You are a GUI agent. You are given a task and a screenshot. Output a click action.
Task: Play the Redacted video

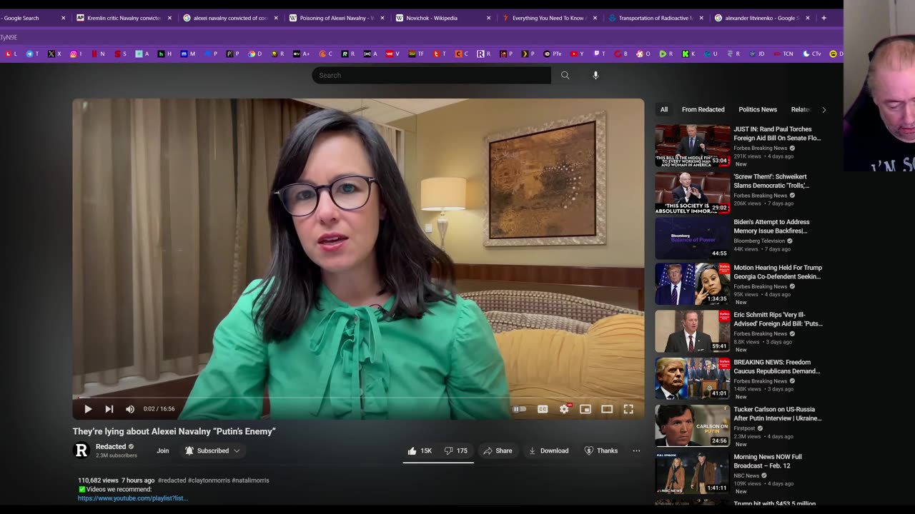click(88, 409)
